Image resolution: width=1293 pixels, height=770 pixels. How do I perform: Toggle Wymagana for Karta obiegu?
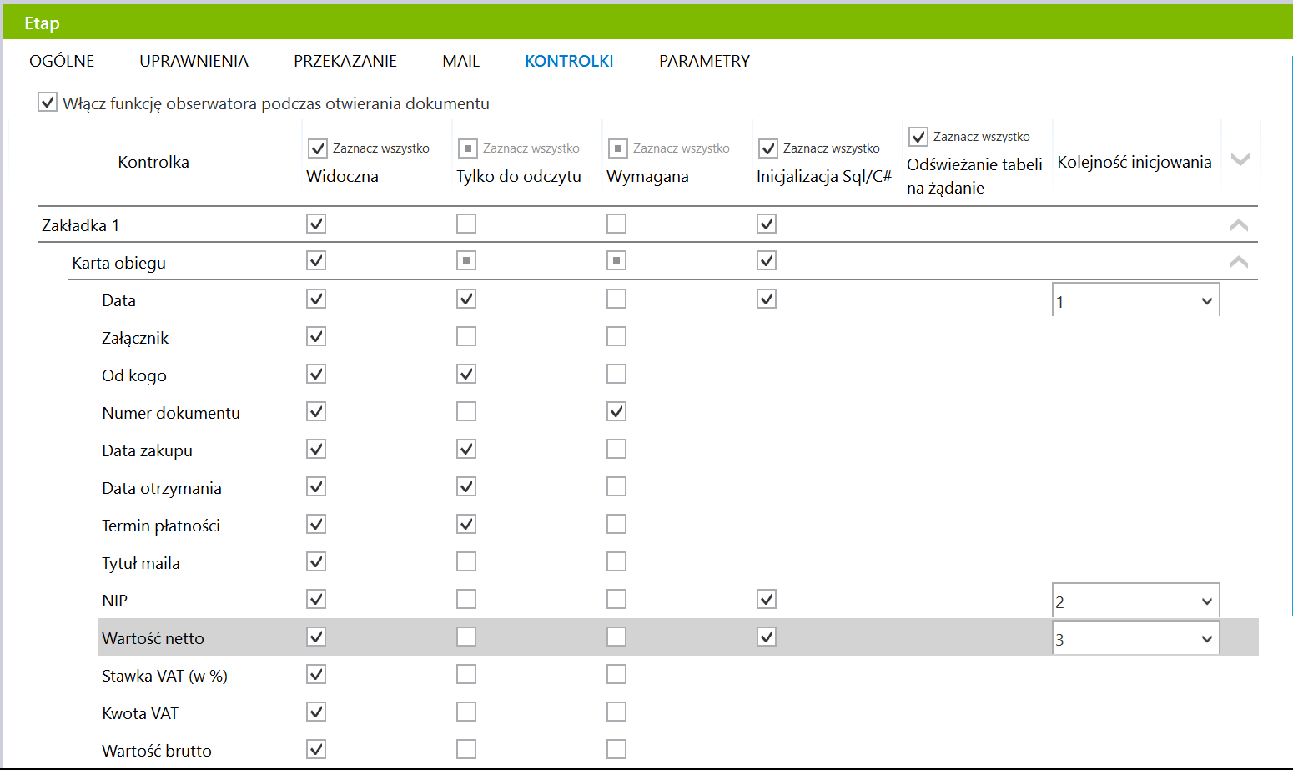[x=616, y=260]
